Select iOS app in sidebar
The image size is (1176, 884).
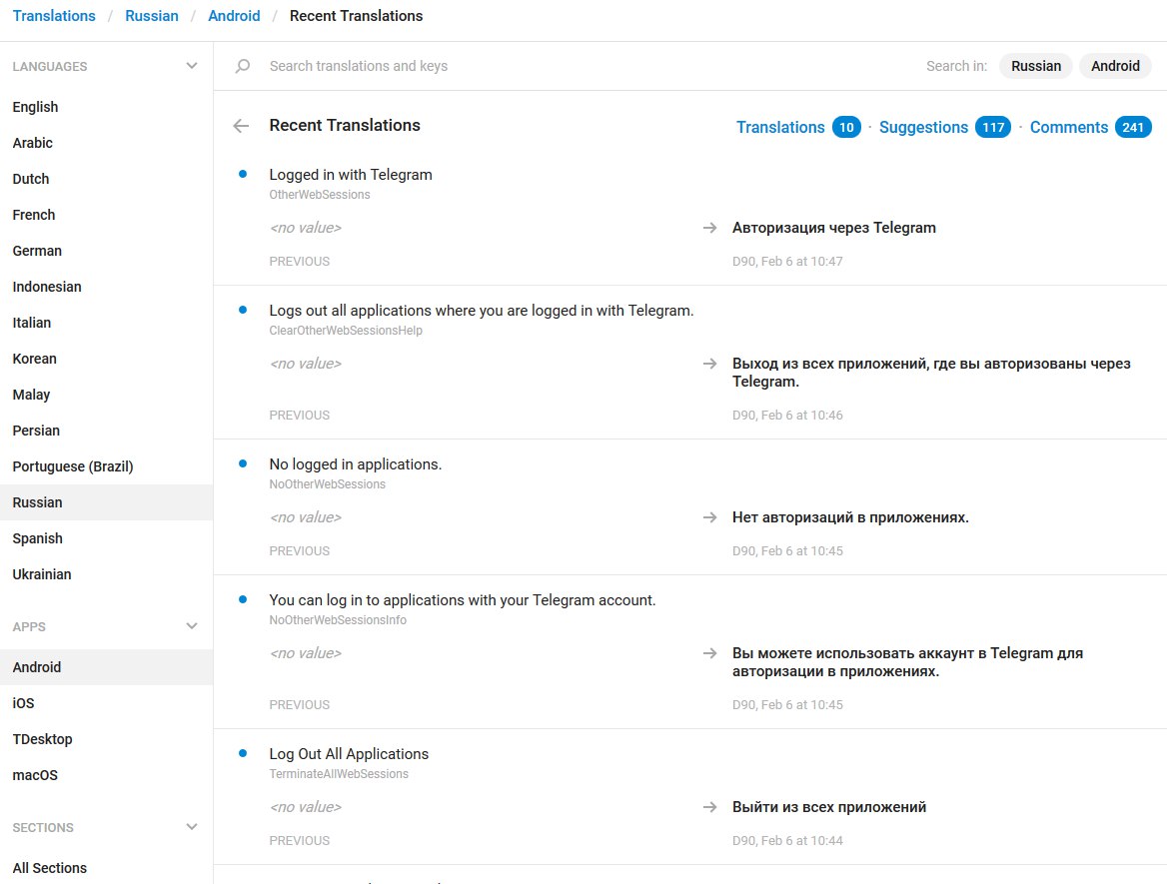pyautogui.click(x=107, y=703)
